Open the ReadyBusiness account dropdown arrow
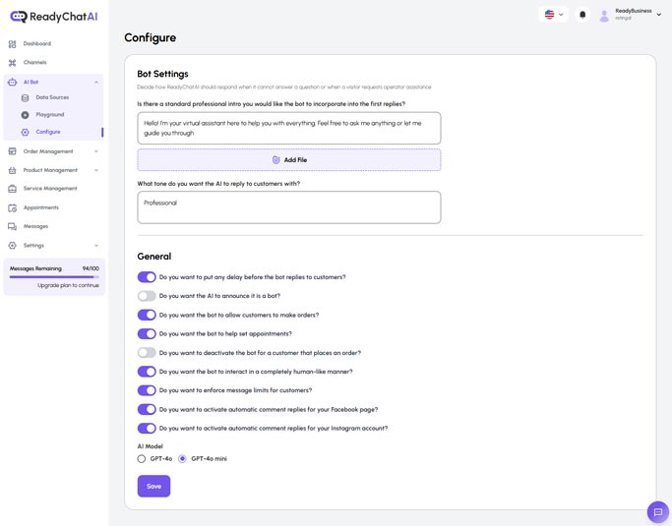Screen dimensions: 672x526 point(658,15)
